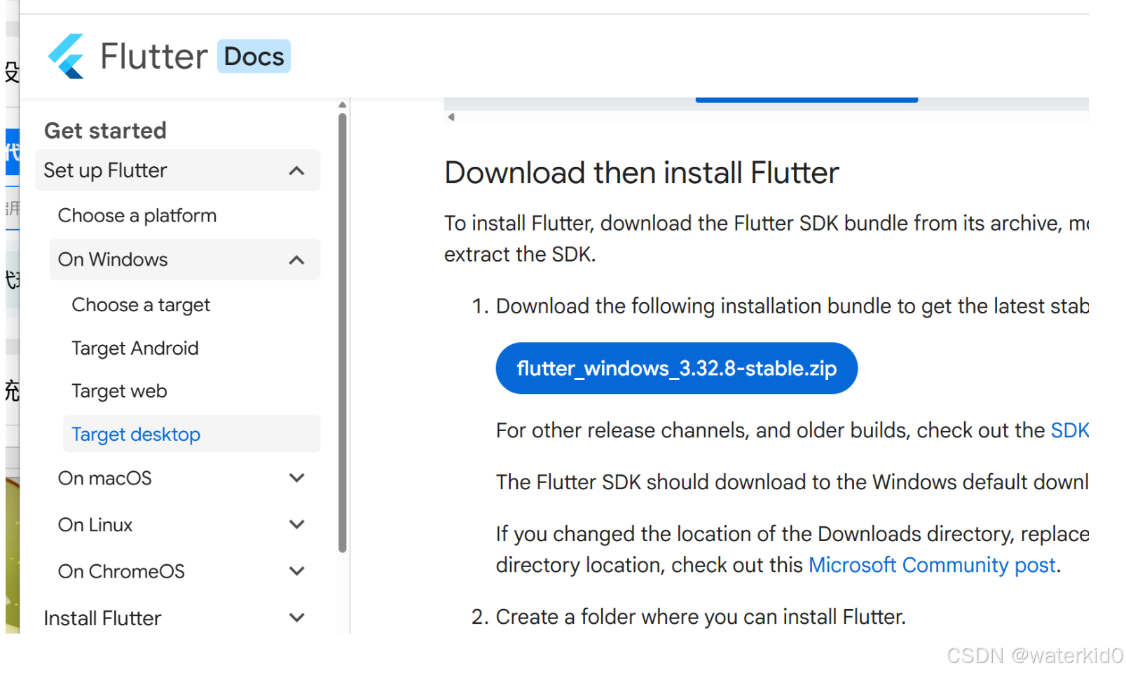This screenshot has width=1126, height=675.
Task: Select the Set up Flutter menu item
Action: click(178, 170)
